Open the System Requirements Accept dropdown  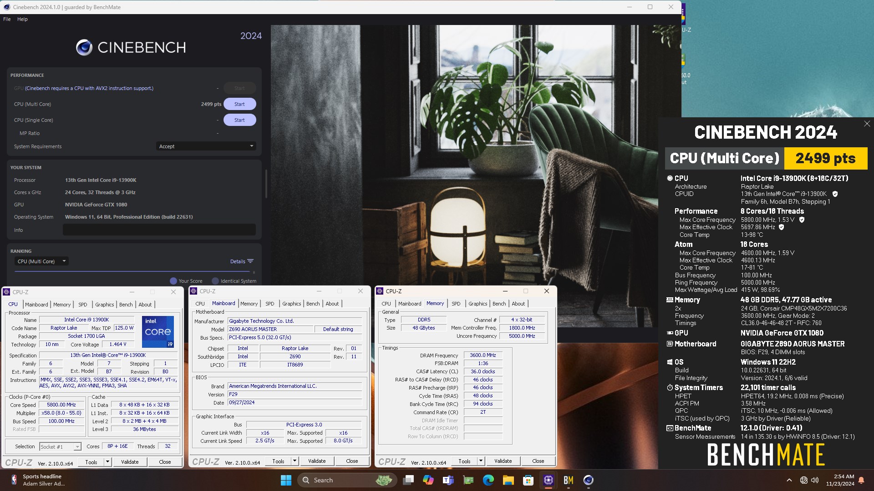coord(206,146)
